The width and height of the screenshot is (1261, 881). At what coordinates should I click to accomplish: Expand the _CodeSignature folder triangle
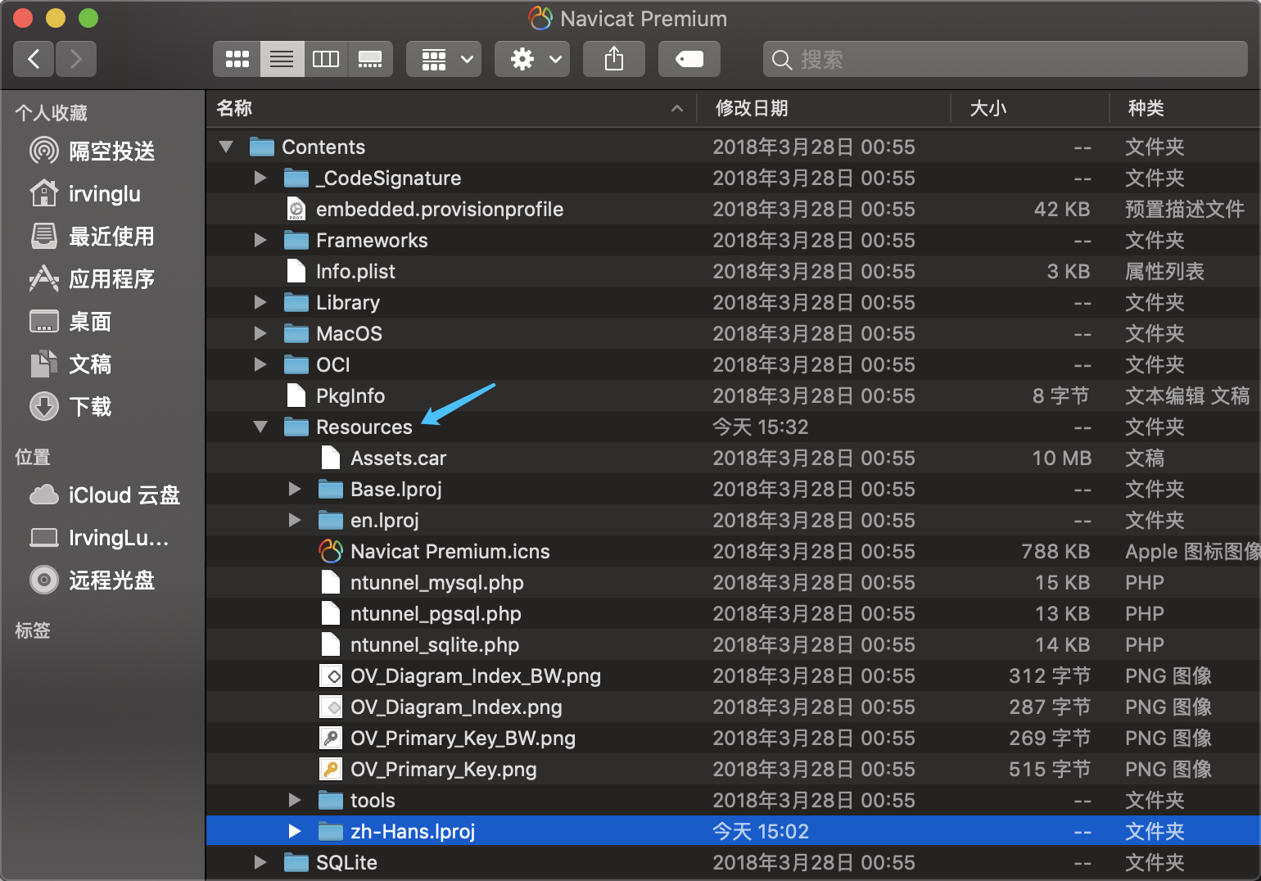[260, 178]
